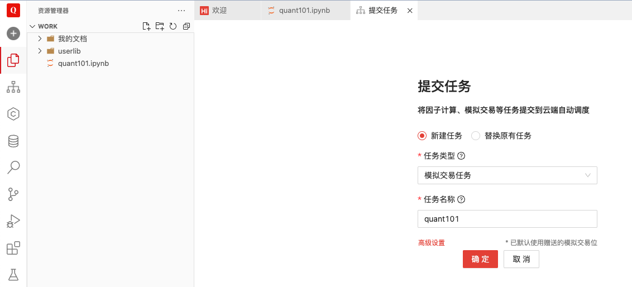The width and height of the screenshot is (632, 287).
Task: Click the round plus icon in sidebar
Action: coord(13,34)
